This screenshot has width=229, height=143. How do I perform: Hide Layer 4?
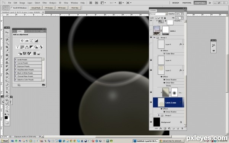click(151, 60)
